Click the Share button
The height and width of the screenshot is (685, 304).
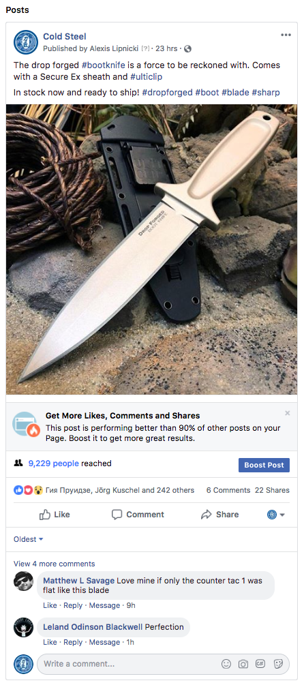(x=219, y=515)
